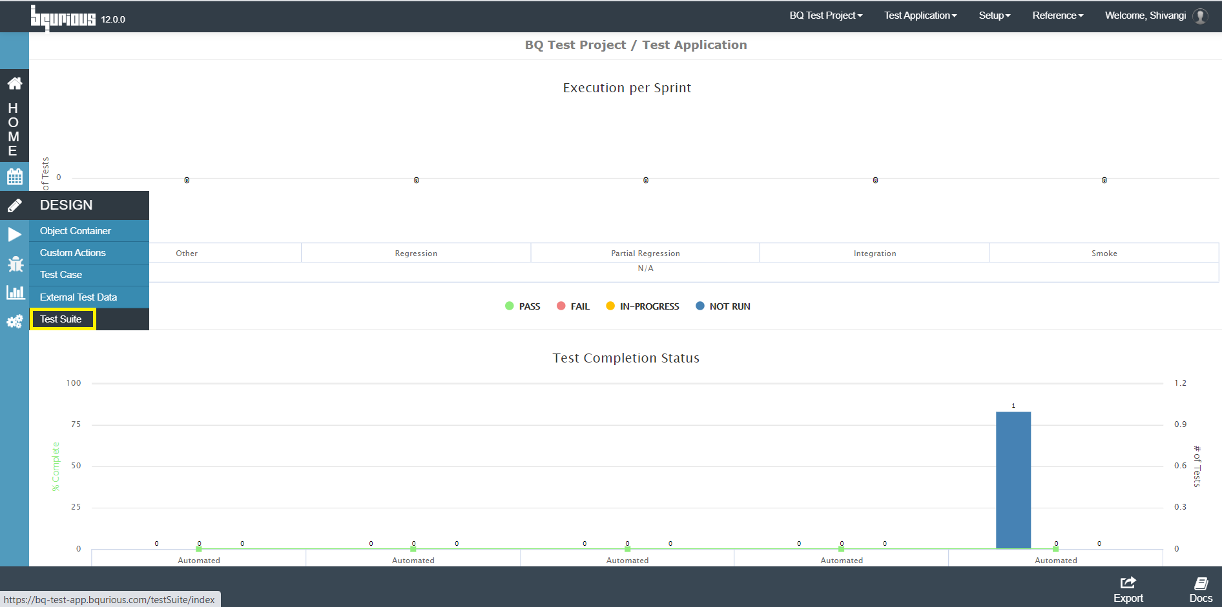Click the DESIGN menu header
This screenshot has height=607, width=1222.
[x=89, y=205]
